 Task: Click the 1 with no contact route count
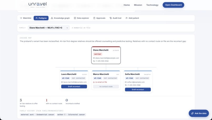point(47,100)
